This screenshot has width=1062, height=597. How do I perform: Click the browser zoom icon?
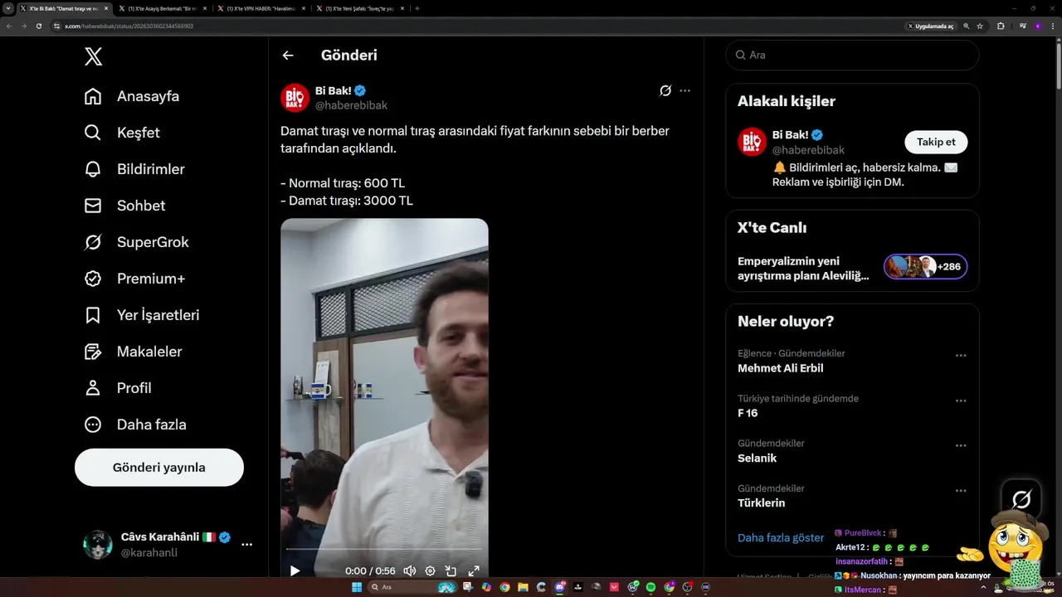(967, 26)
